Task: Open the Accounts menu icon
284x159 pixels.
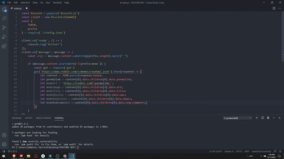Action: [4, 135]
